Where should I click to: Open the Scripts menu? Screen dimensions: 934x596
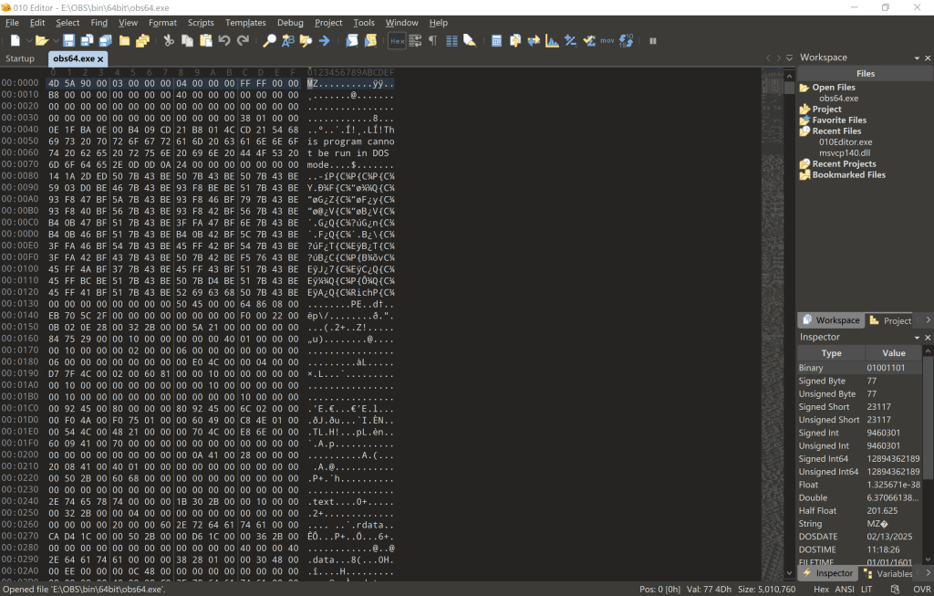tap(201, 23)
